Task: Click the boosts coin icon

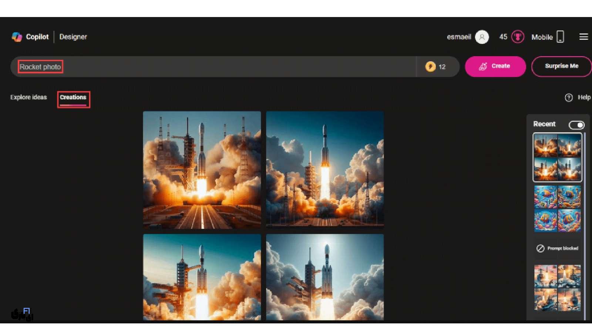Action: [x=430, y=67]
